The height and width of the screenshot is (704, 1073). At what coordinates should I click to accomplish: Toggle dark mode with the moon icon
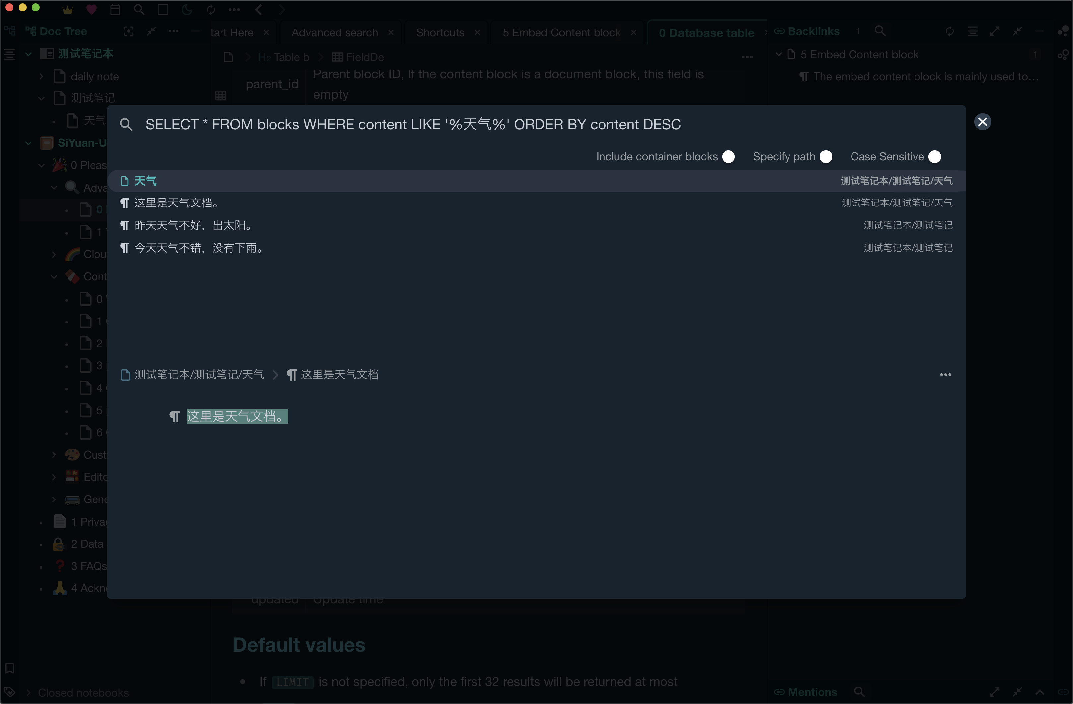(x=186, y=10)
